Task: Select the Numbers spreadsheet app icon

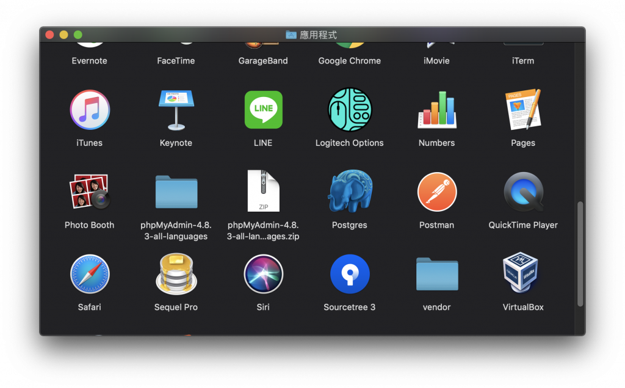Action: pyautogui.click(x=437, y=110)
